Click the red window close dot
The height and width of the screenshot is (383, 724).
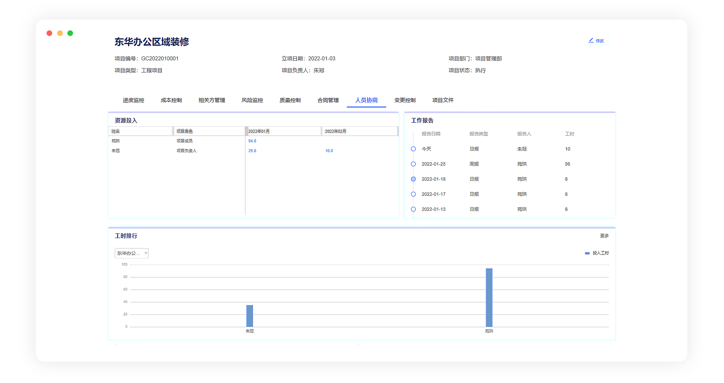49,33
